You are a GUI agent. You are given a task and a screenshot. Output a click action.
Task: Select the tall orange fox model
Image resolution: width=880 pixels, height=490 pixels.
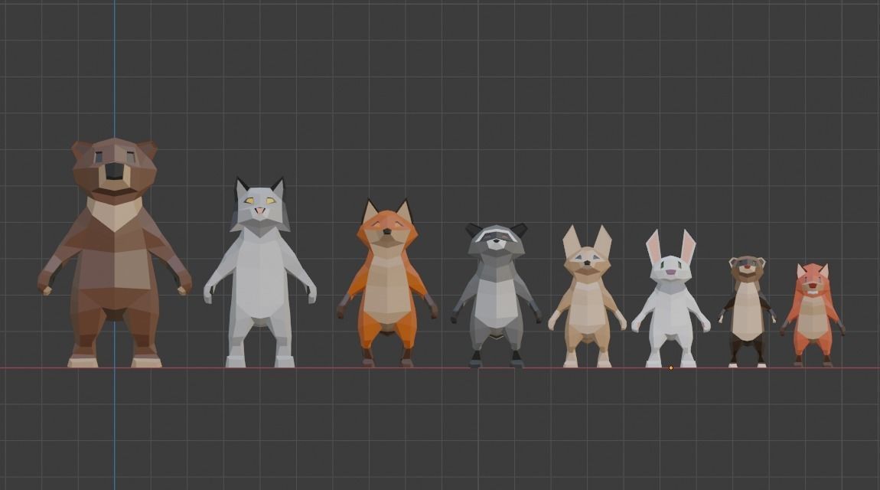click(x=387, y=283)
